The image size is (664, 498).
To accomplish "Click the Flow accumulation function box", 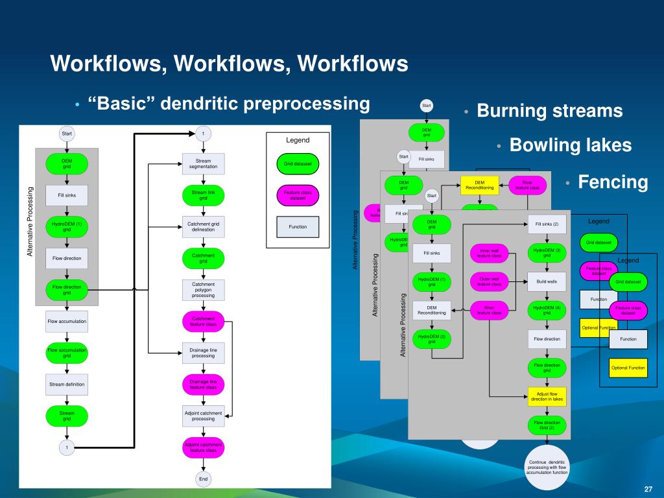I will tap(67, 322).
